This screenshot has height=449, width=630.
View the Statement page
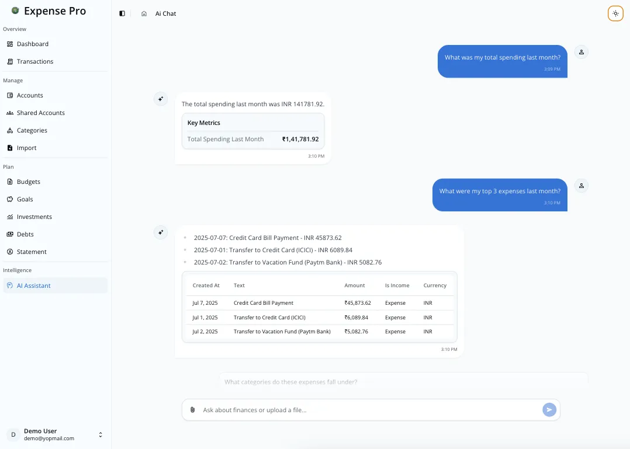tap(56, 252)
